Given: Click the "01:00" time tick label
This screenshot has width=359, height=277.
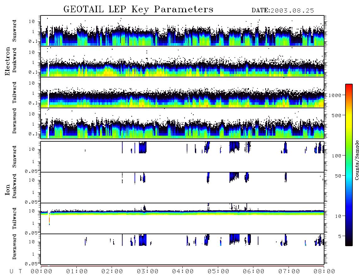Looking at the screenshot, I should (x=77, y=271).
